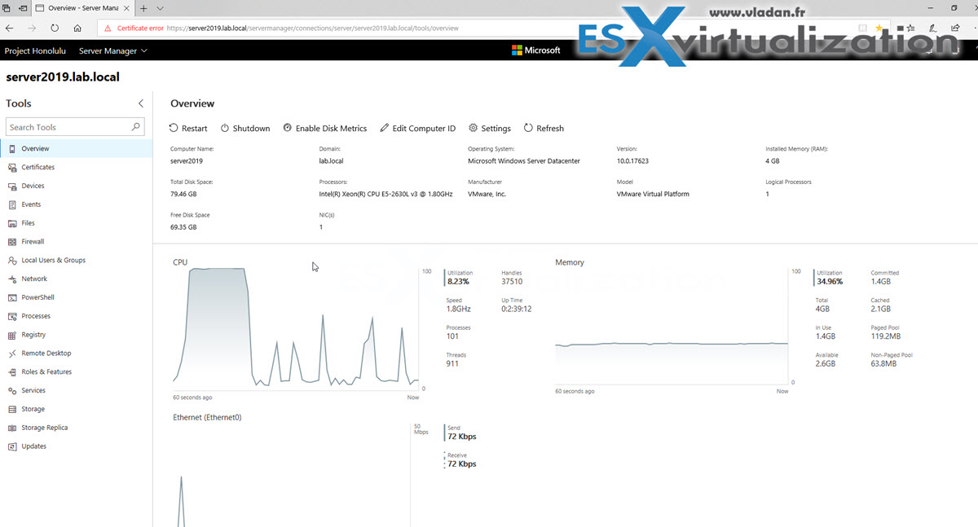Click Enable Disk Metrics
The image size is (978, 527).
click(x=325, y=129)
